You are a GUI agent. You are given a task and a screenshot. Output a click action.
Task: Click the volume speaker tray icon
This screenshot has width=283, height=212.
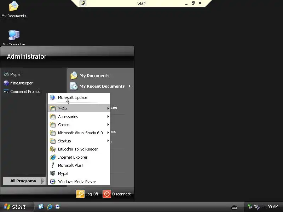[256, 207]
